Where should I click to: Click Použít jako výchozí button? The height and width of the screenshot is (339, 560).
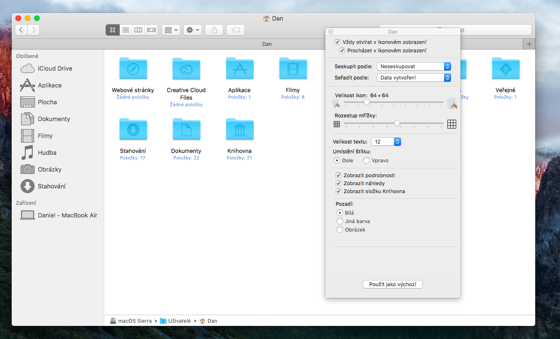[393, 284]
